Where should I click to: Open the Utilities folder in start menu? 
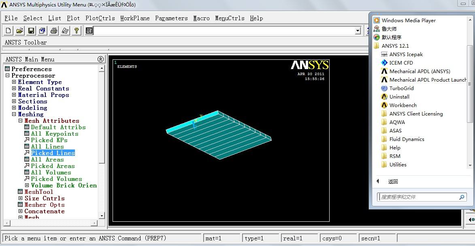(x=398, y=164)
